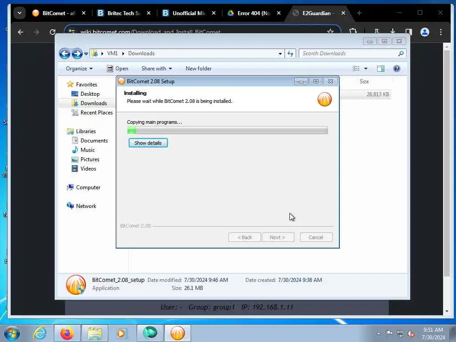Viewport: 456px width, 342px height.
Task: Open Explorer help icon
Action: click(397, 69)
